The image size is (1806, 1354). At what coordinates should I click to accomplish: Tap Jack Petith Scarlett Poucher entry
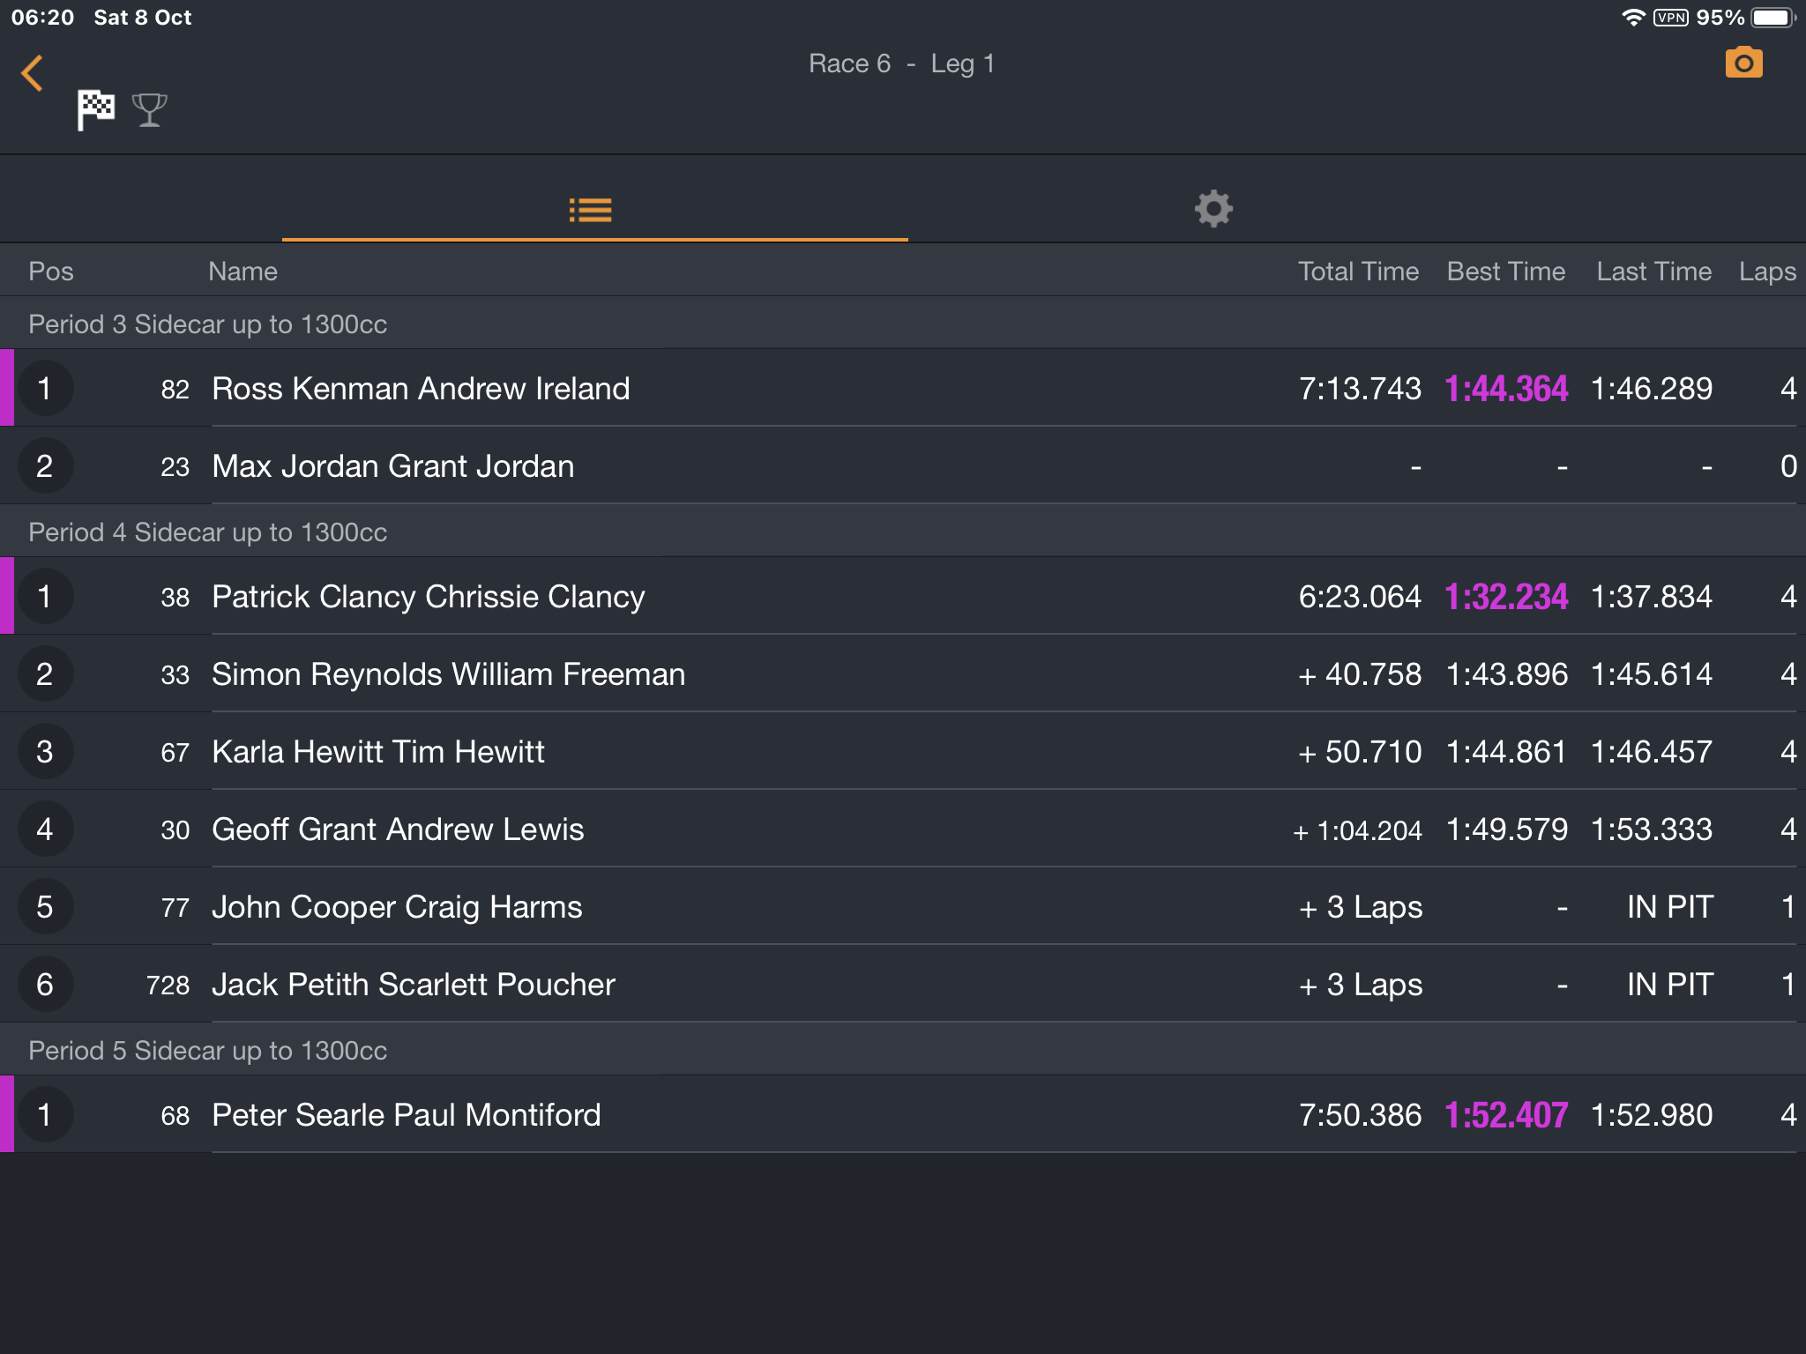903,984
